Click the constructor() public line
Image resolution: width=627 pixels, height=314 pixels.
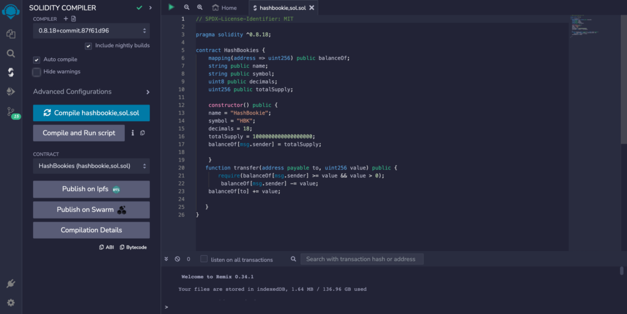[242, 105]
